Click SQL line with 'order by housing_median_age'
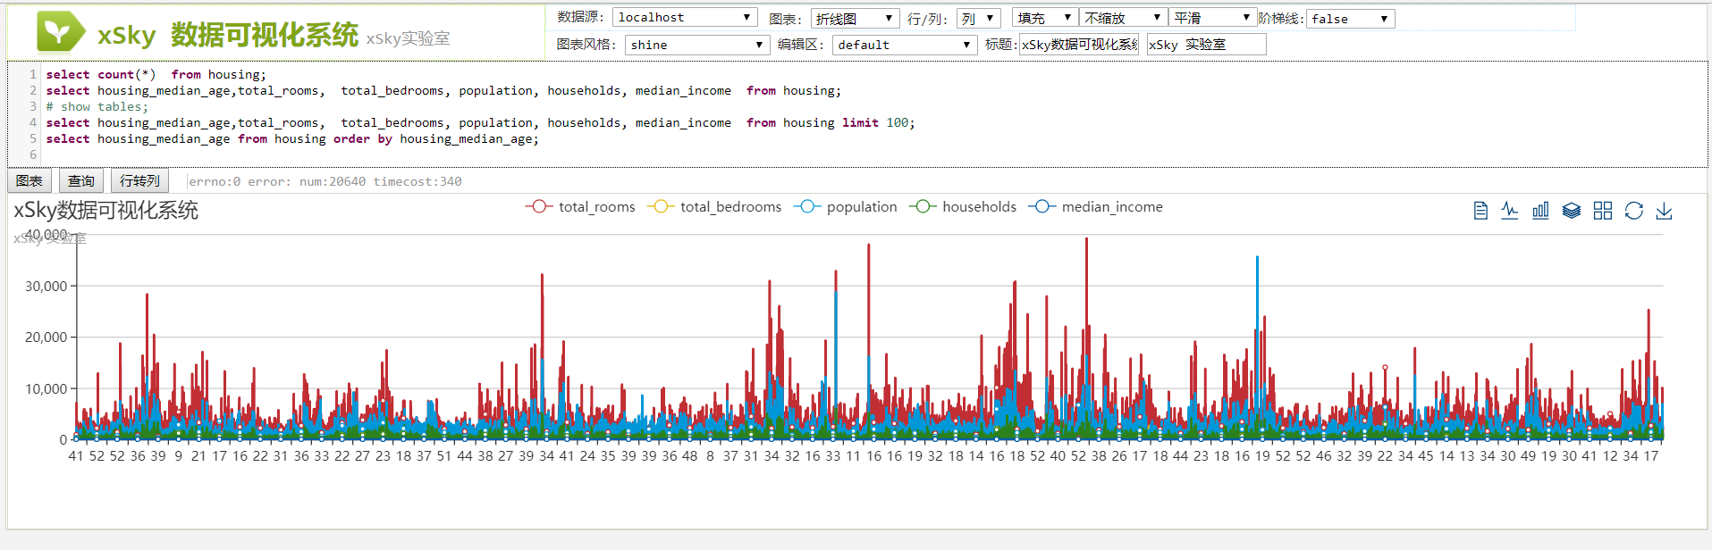 293,139
